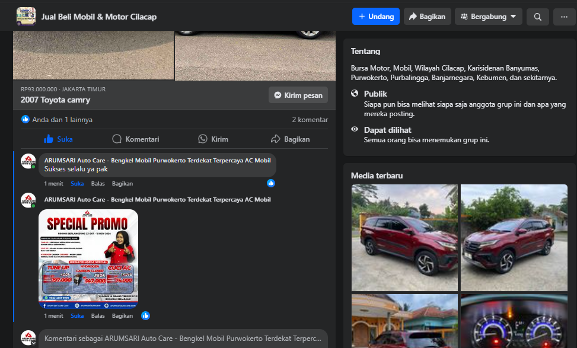Open the Camry listing right photo

pos(255,56)
